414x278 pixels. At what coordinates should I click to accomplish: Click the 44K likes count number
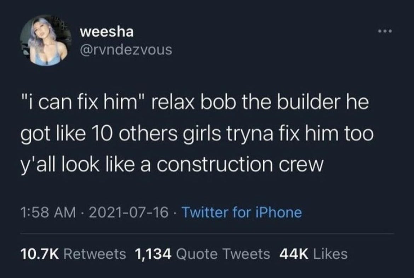point(294,254)
